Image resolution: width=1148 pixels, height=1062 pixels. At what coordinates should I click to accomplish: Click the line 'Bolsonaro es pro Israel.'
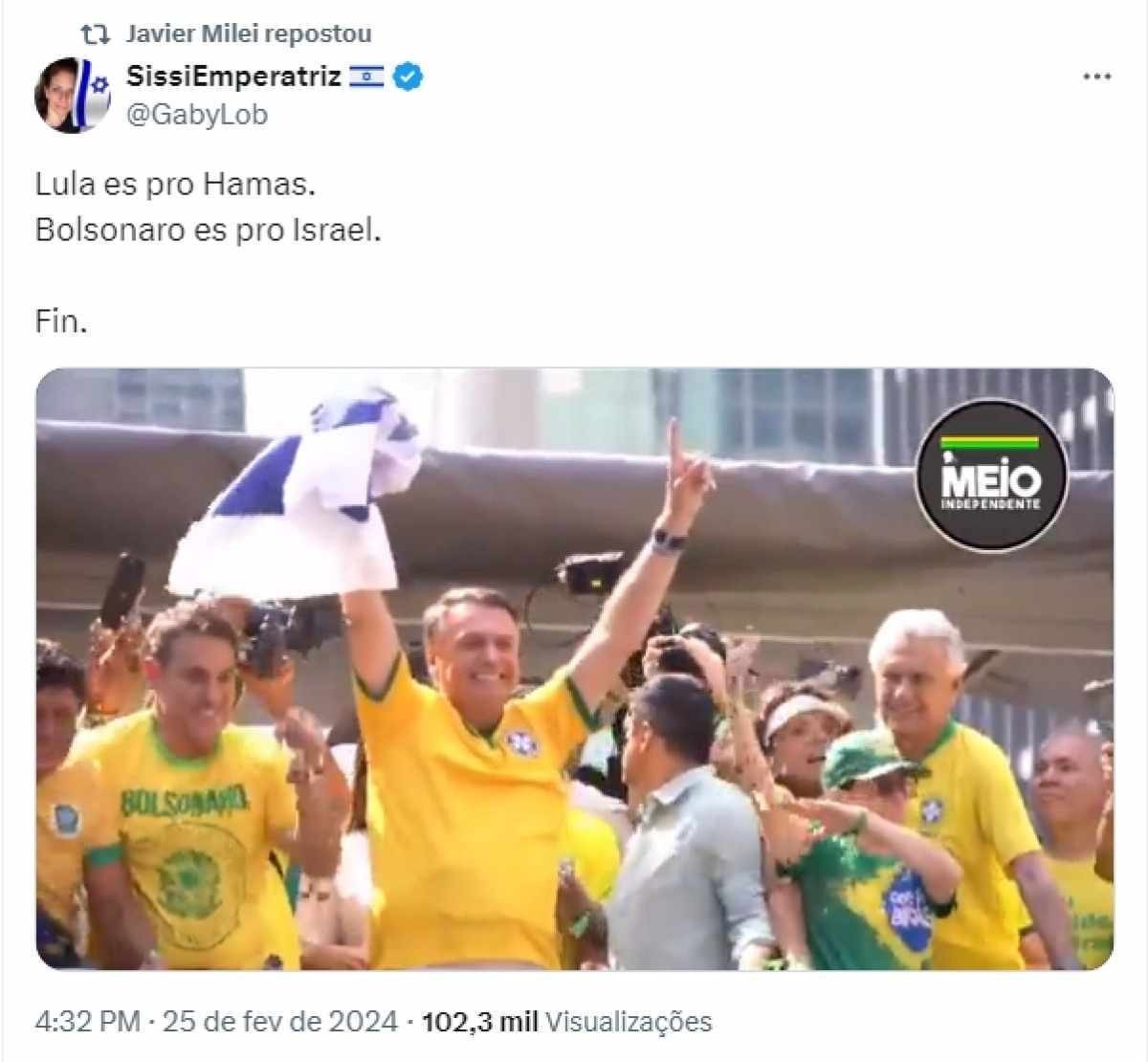click(x=209, y=231)
